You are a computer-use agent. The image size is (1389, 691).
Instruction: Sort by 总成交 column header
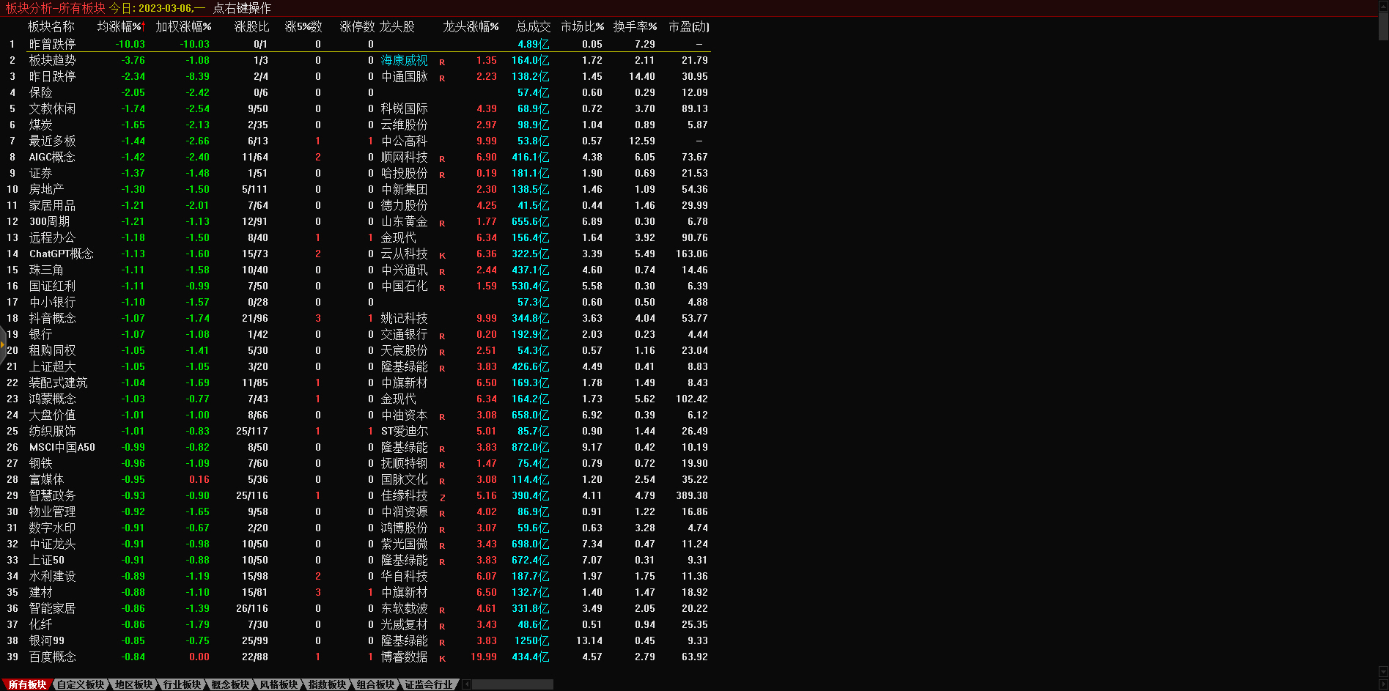[533, 26]
